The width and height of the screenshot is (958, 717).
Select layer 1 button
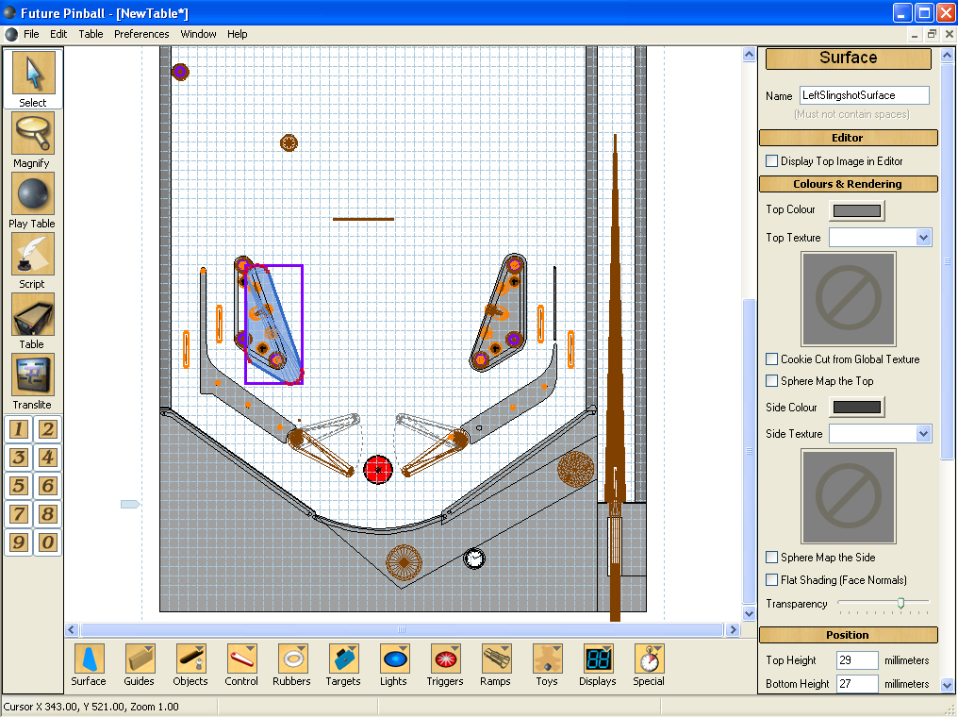(x=19, y=429)
